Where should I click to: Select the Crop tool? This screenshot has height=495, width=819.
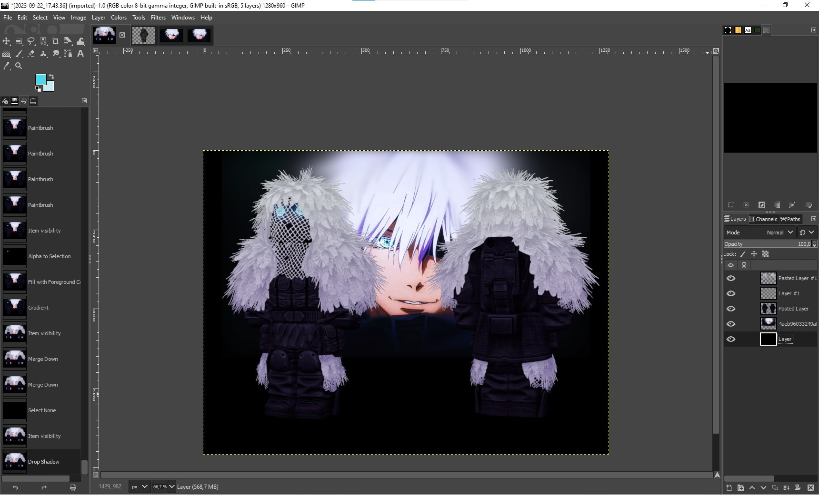tap(56, 41)
